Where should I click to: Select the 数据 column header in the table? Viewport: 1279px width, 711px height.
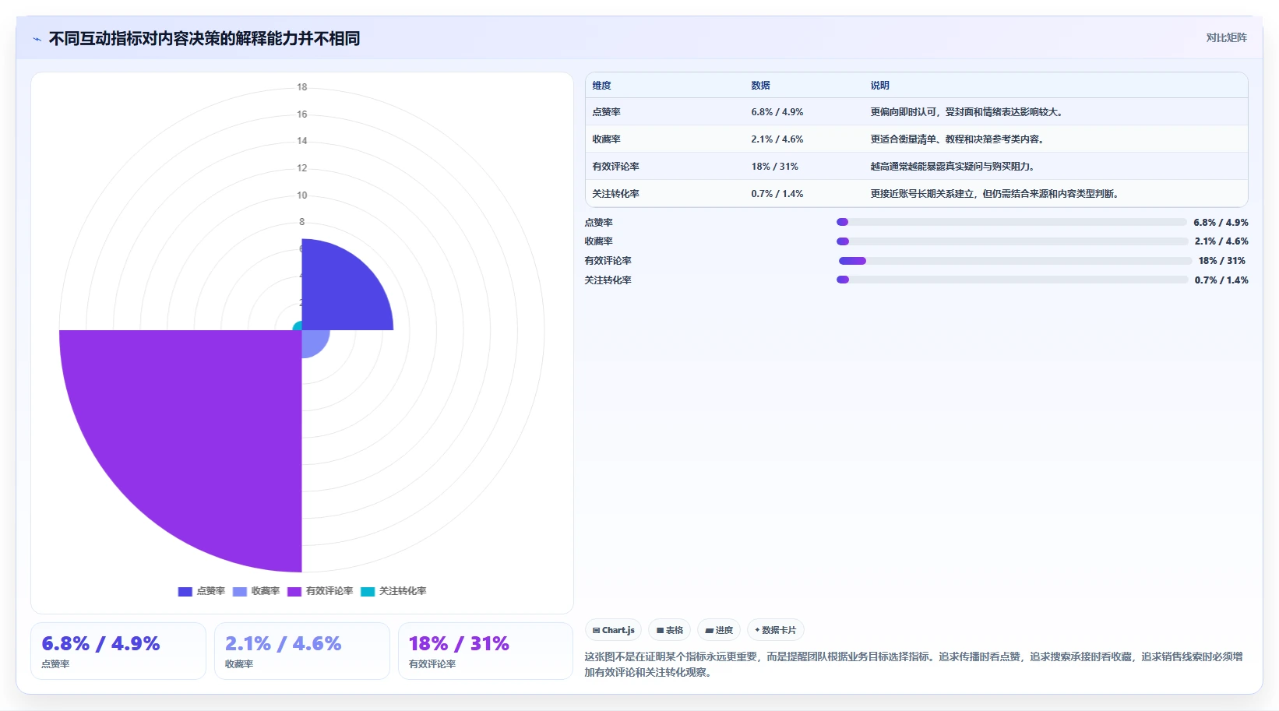click(x=760, y=86)
